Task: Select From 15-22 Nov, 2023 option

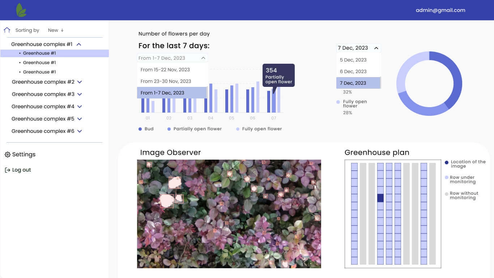Action: [165, 69]
